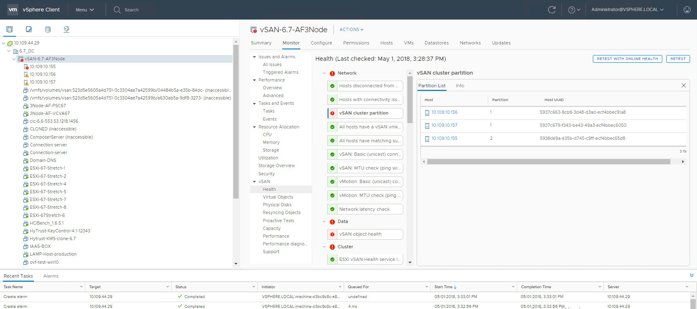Open the Info tab in partition panel
Image resolution: width=697 pixels, height=309 pixels.
[x=460, y=86]
